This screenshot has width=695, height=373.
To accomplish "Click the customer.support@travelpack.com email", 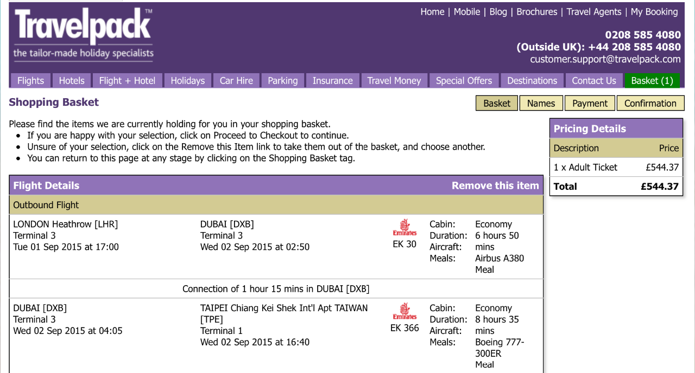I will [605, 60].
